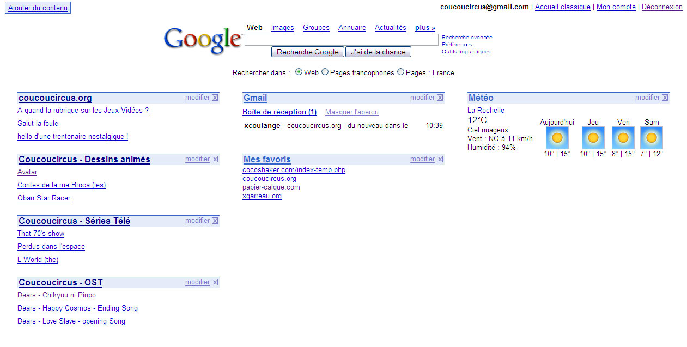Screen dimensions: 687x347
Task: Open papier-calque.com bookmark
Action: [271, 187]
